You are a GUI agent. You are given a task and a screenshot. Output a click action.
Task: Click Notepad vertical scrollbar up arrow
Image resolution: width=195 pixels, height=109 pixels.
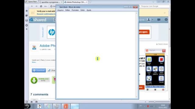(x=136, y=13)
